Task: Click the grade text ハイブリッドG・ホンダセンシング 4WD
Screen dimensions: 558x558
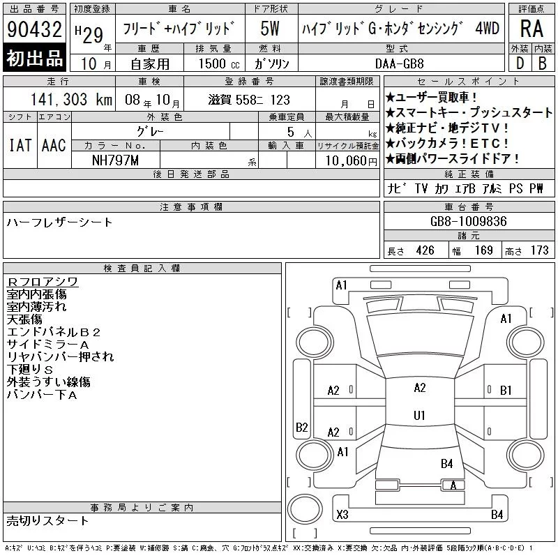Action: [x=400, y=29]
